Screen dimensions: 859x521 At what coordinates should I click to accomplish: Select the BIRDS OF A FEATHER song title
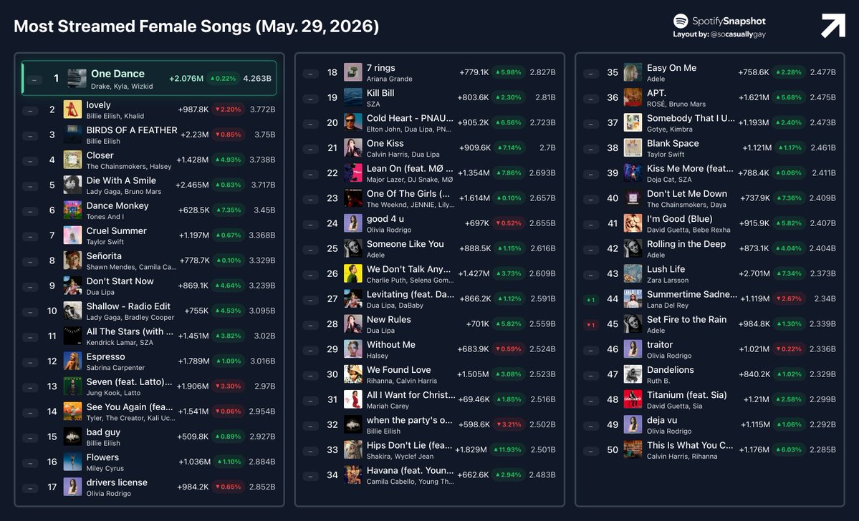tap(132, 130)
